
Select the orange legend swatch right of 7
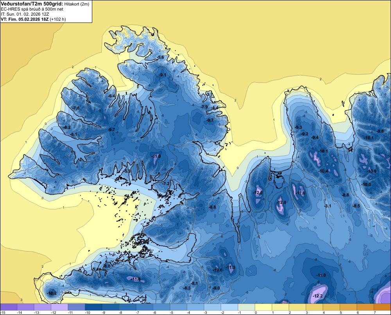coord(382,307)
